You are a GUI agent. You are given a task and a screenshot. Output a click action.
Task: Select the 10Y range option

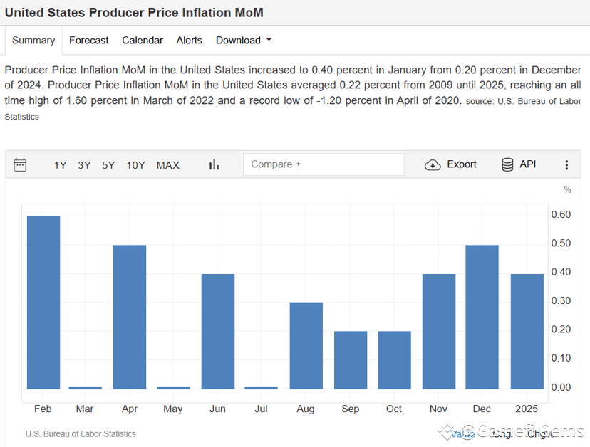(x=135, y=164)
